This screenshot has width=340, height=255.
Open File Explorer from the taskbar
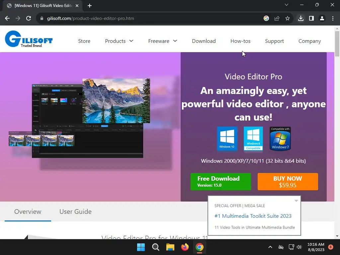(x=170, y=247)
